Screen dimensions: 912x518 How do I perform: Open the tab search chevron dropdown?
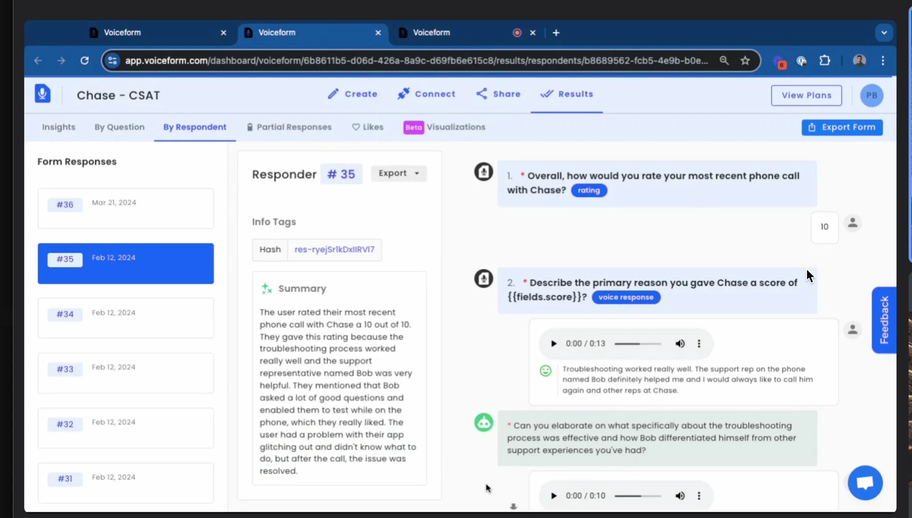[x=883, y=32]
